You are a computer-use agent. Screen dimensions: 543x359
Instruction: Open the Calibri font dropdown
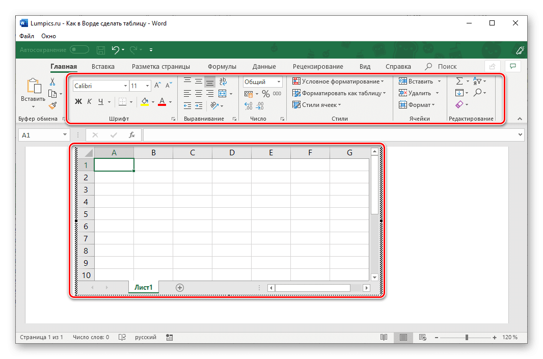click(125, 85)
